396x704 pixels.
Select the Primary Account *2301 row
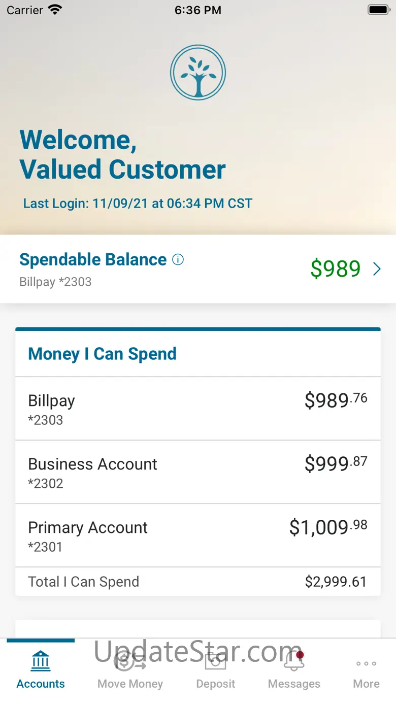point(198,535)
